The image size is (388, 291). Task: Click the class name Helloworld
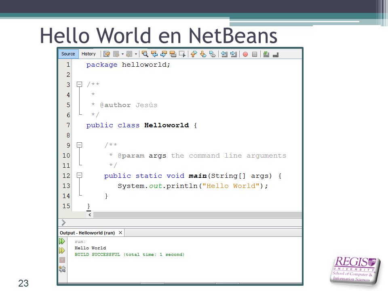point(167,125)
